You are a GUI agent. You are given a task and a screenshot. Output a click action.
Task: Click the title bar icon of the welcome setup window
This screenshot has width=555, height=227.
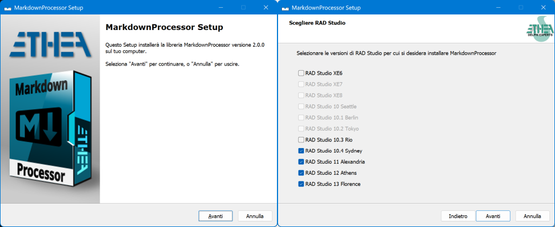pos(8,7)
